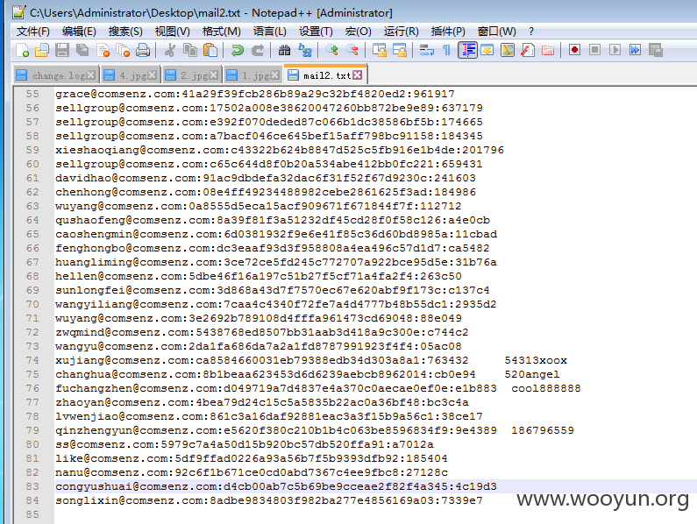The image size is (697, 524).
Task: Click the Open file folder icon
Action: point(42,50)
